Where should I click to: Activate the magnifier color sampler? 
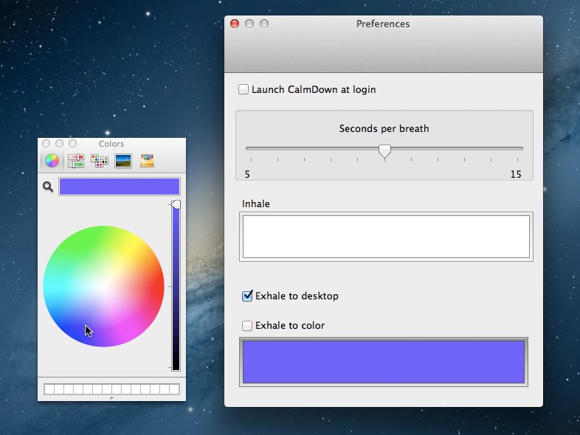[x=48, y=187]
